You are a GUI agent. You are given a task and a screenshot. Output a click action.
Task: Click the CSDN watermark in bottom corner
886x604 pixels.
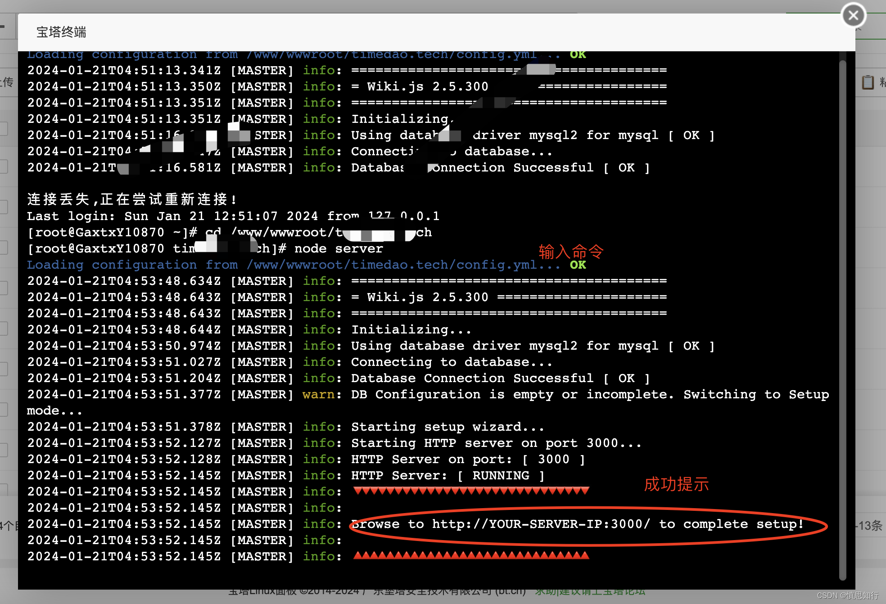tap(847, 595)
